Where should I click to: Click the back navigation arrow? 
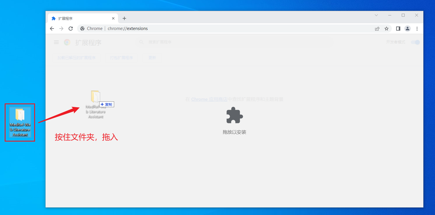52,29
